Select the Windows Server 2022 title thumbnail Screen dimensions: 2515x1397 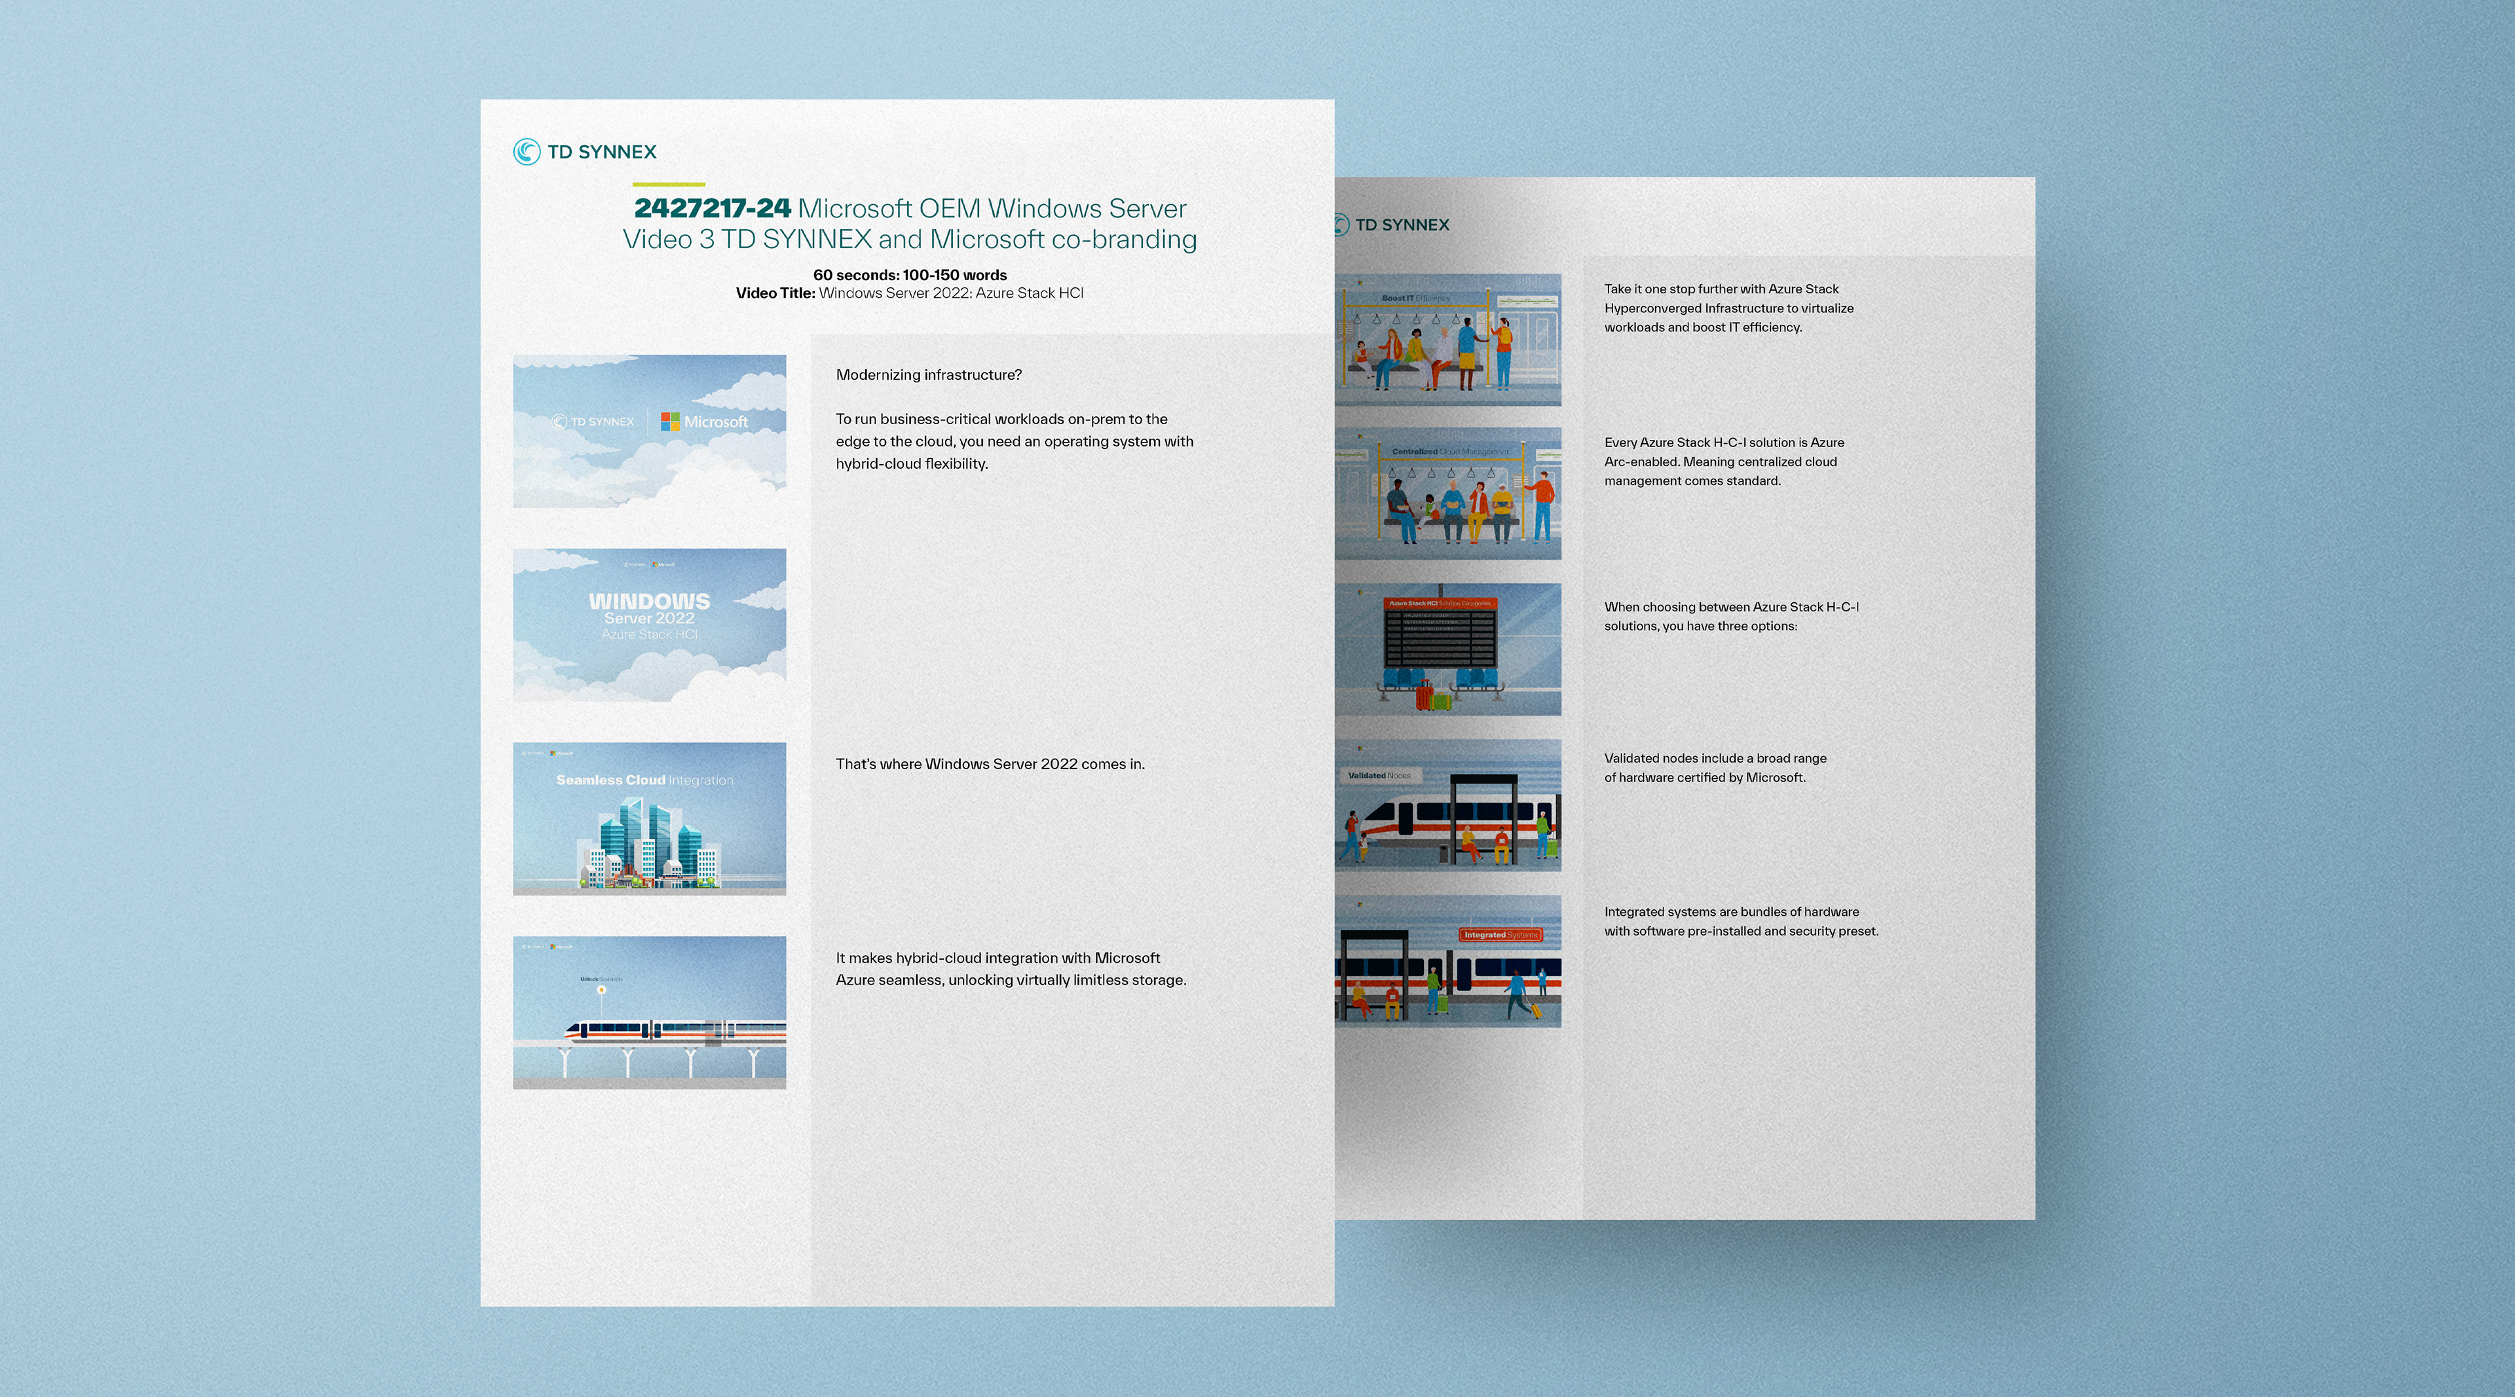click(649, 625)
